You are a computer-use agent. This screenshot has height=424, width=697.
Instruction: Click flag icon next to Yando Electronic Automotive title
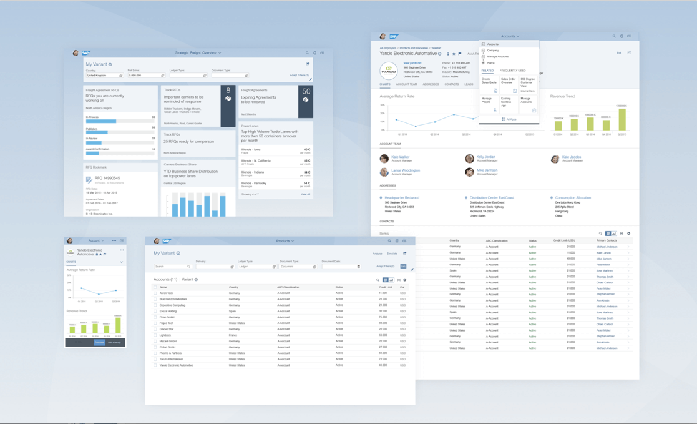point(460,54)
